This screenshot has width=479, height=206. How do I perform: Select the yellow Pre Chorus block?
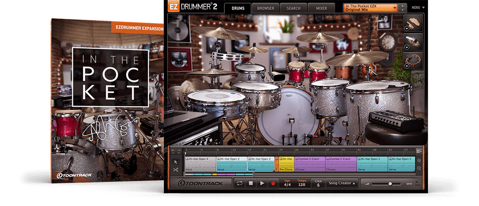coord(287,164)
